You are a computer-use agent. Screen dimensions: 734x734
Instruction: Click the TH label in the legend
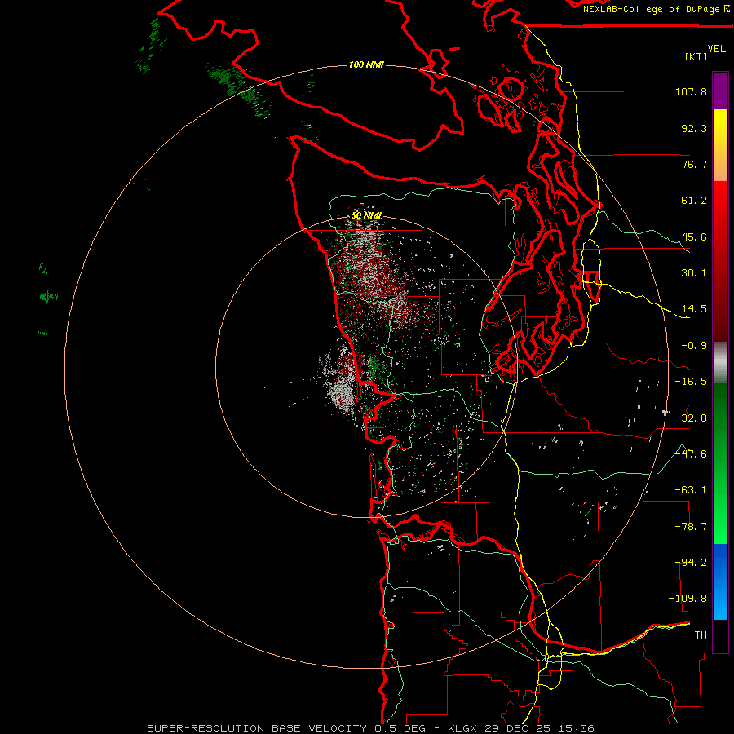[701, 635]
